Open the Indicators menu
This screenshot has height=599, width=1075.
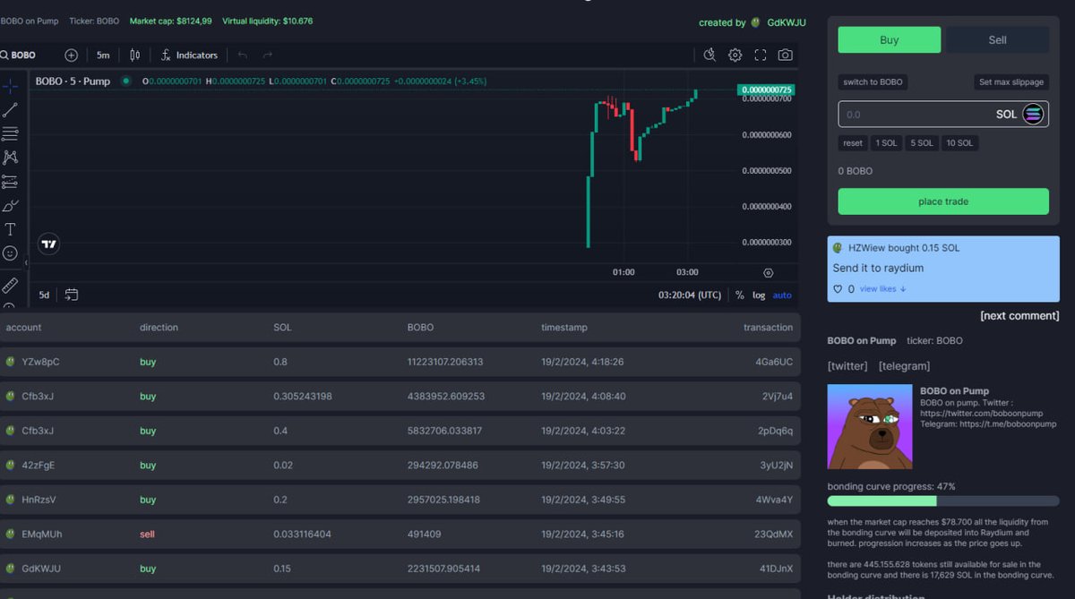189,55
